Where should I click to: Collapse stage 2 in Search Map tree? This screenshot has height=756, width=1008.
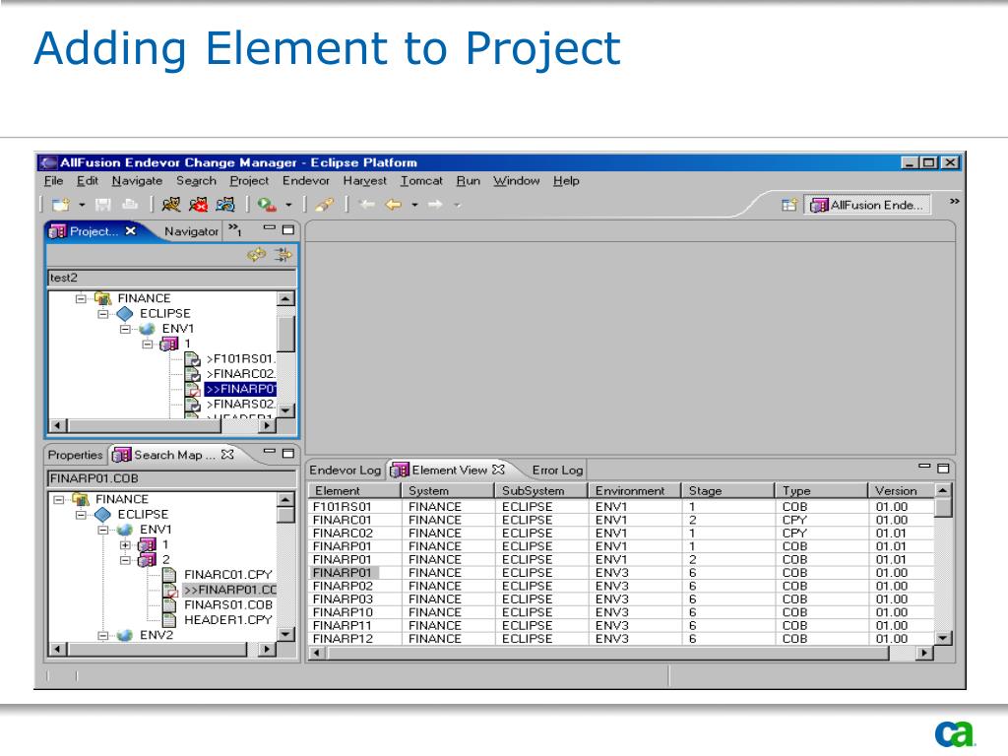125,560
